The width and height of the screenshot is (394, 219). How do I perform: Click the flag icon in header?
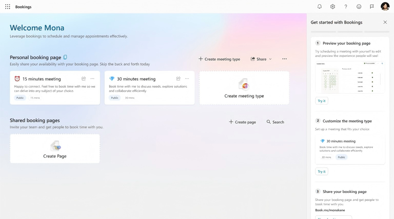[x=372, y=6]
